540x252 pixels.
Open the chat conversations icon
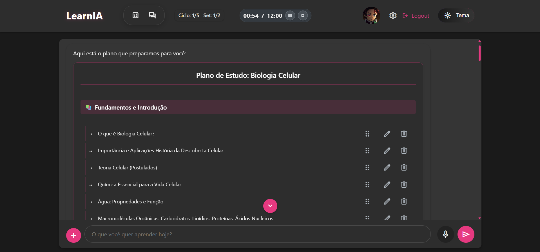[x=152, y=15]
